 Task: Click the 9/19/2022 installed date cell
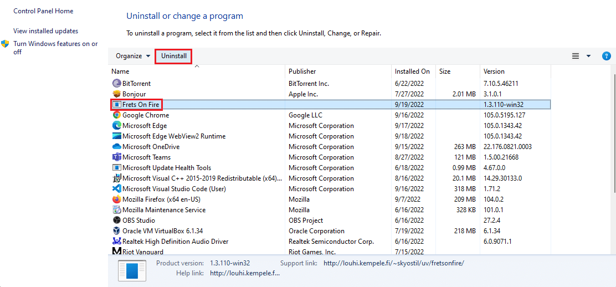(x=409, y=105)
